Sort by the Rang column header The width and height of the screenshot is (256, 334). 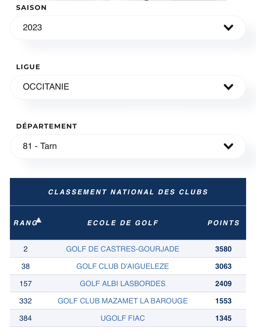(x=25, y=223)
